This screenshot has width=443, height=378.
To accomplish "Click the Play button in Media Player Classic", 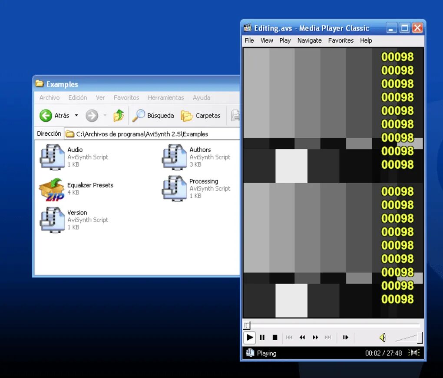I will 250,338.
